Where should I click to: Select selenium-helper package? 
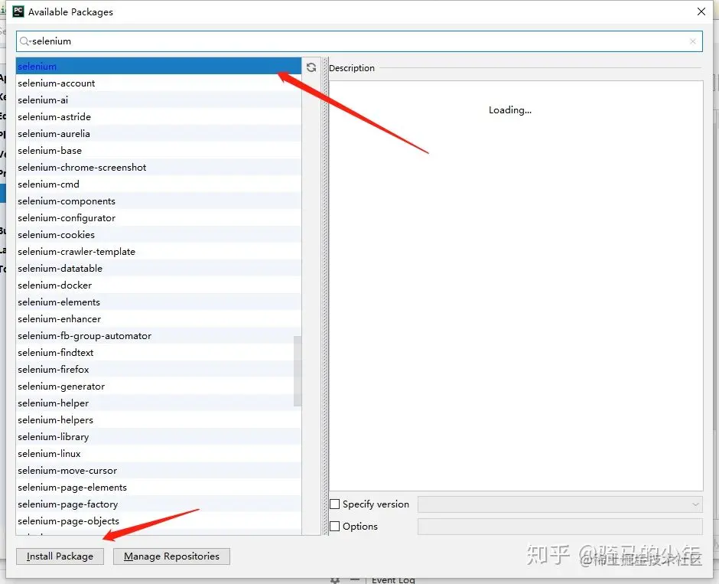(x=158, y=403)
